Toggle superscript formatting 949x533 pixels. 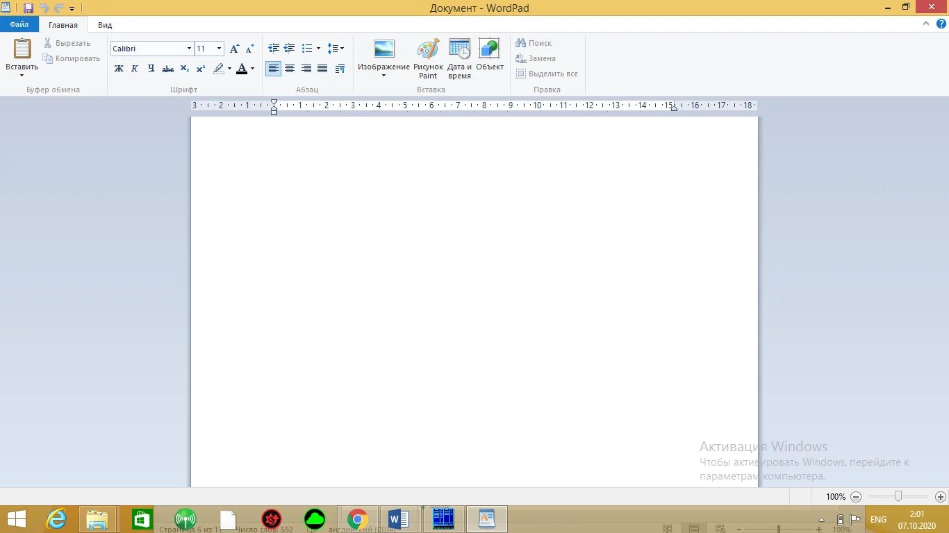click(200, 69)
